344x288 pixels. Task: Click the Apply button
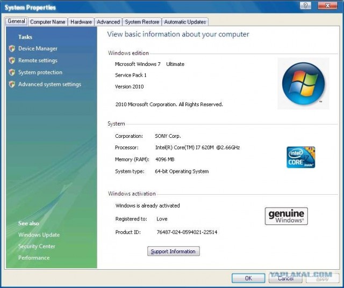click(x=322, y=278)
